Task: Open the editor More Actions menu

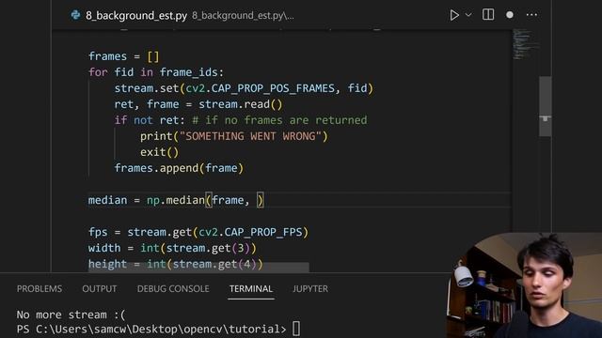Action: (531, 15)
